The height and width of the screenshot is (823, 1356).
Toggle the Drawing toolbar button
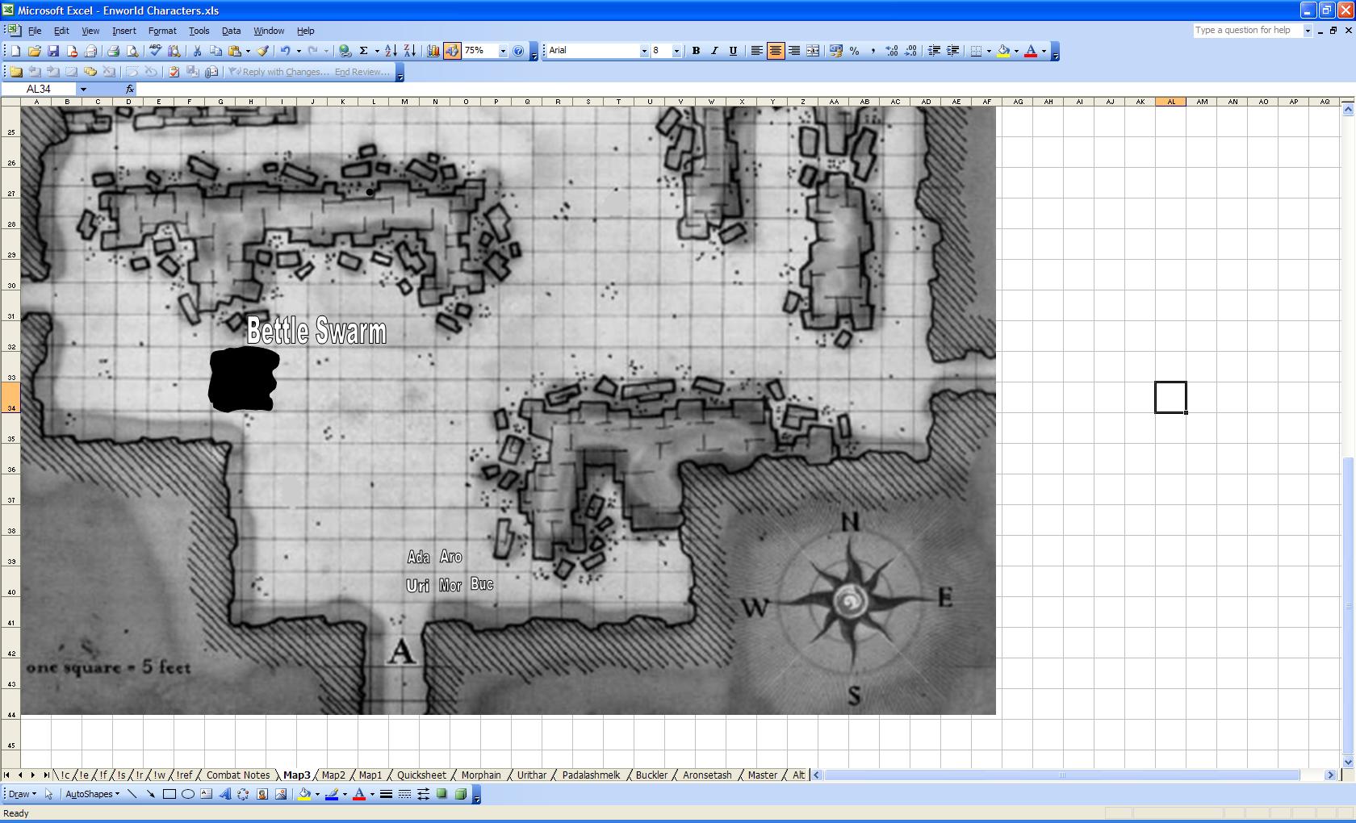pos(452,51)
